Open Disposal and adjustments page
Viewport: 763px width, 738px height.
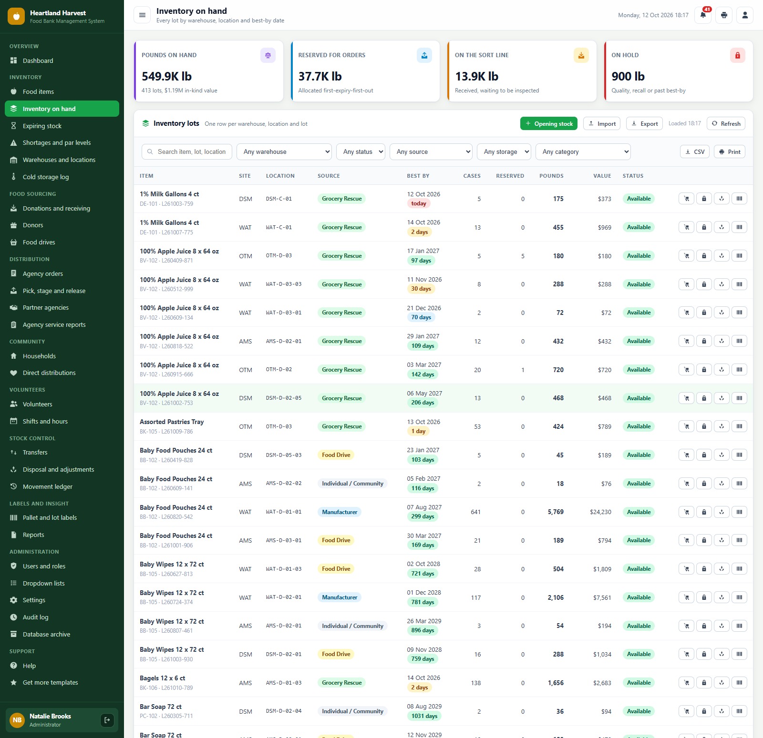tap(62, 469)
